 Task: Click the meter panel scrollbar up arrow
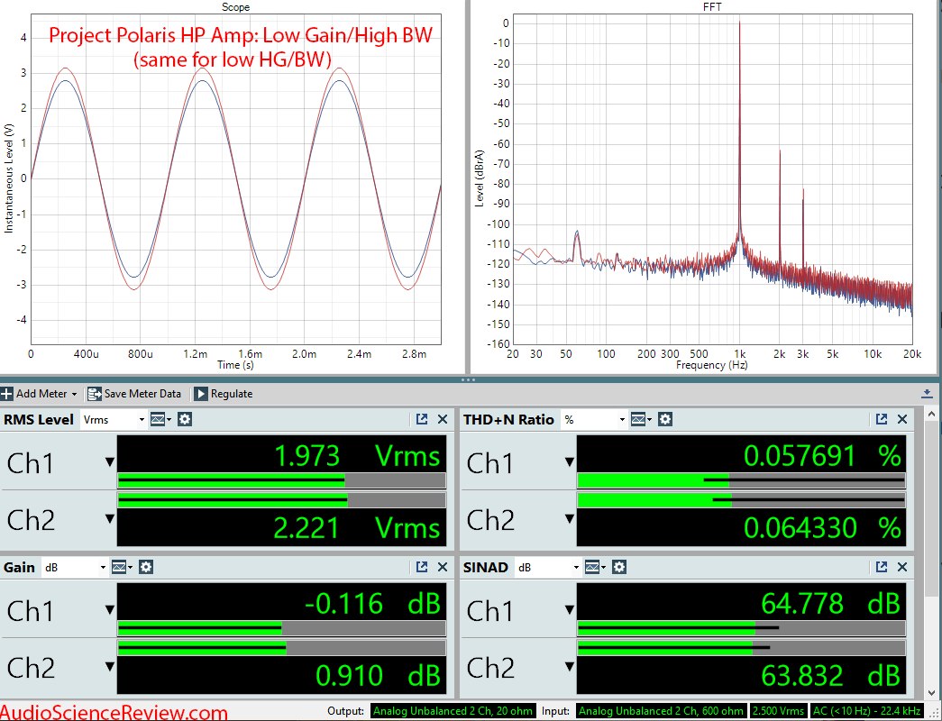[x=932, y=414]
